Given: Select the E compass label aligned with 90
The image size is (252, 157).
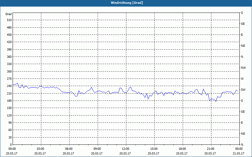Looking at the screenshot, I should (x=242, y=123).
